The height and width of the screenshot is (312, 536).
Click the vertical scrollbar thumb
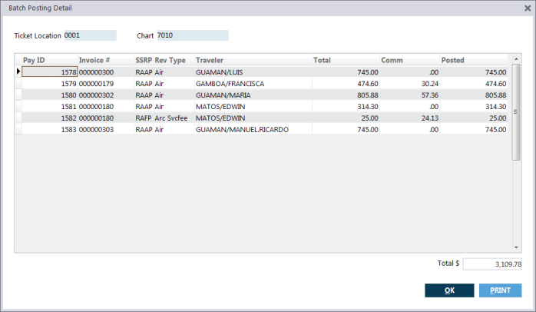516,112
